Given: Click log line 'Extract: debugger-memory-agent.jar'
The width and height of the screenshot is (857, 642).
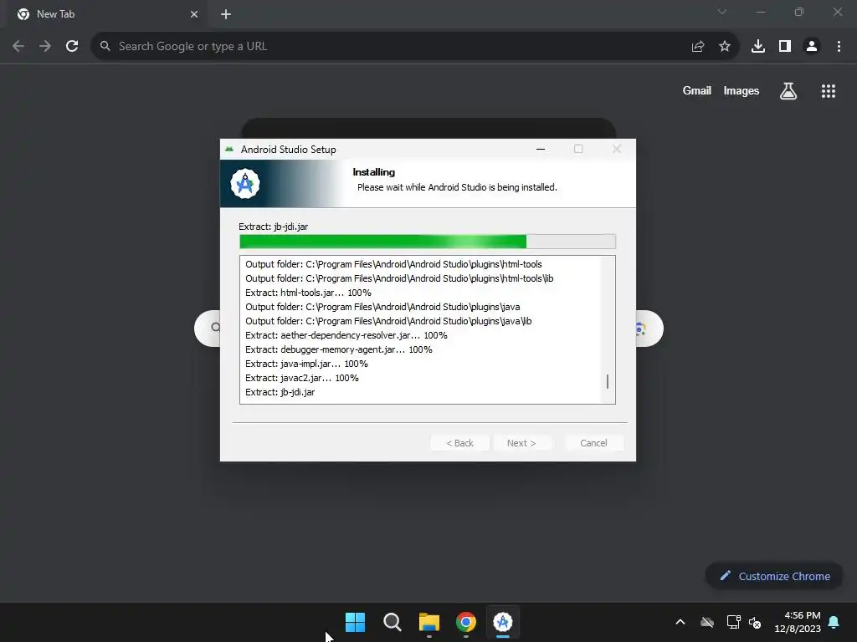Looking at the screenshot, I should [338, 349].
